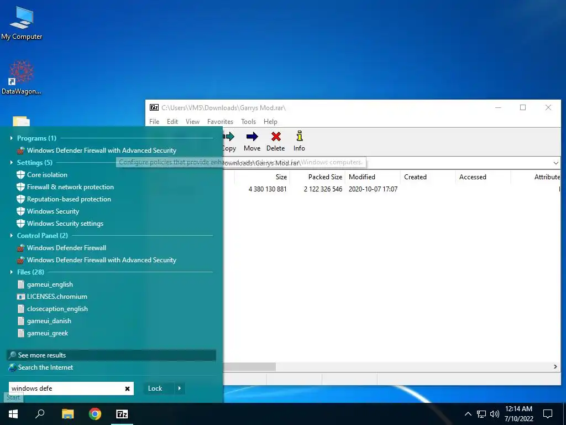Image resolution: width=566 pixels, height=425 pixels.
Task: Launch Google Chrome from taskbar
Action: (95, 414)
